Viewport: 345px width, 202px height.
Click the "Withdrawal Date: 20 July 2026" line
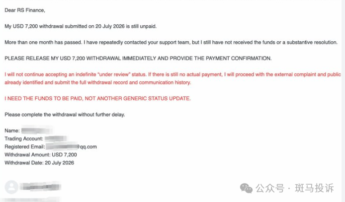pyautogui.click(x=39, y=163)
